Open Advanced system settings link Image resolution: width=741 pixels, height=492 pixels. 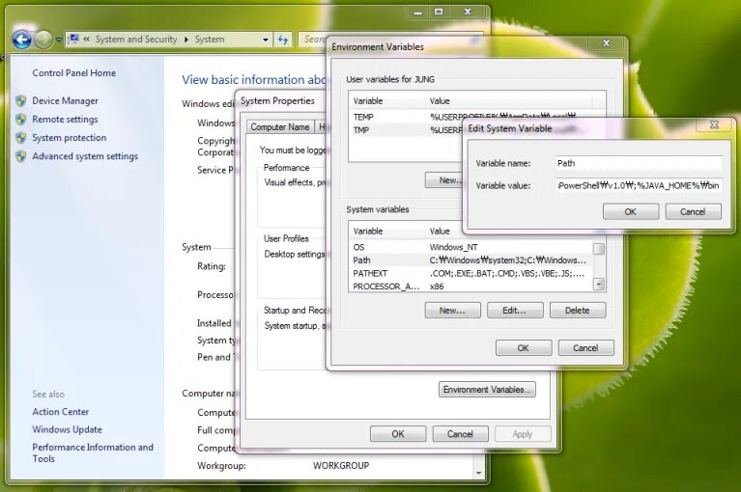coord(85,156)
